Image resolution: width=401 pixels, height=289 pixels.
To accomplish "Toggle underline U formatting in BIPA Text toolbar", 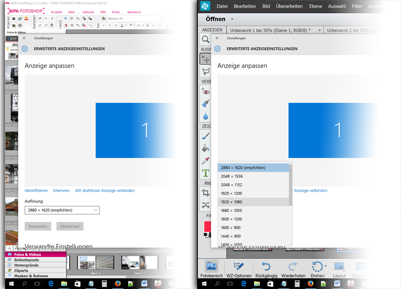I will pyautogui.click(x=116, y=25).
